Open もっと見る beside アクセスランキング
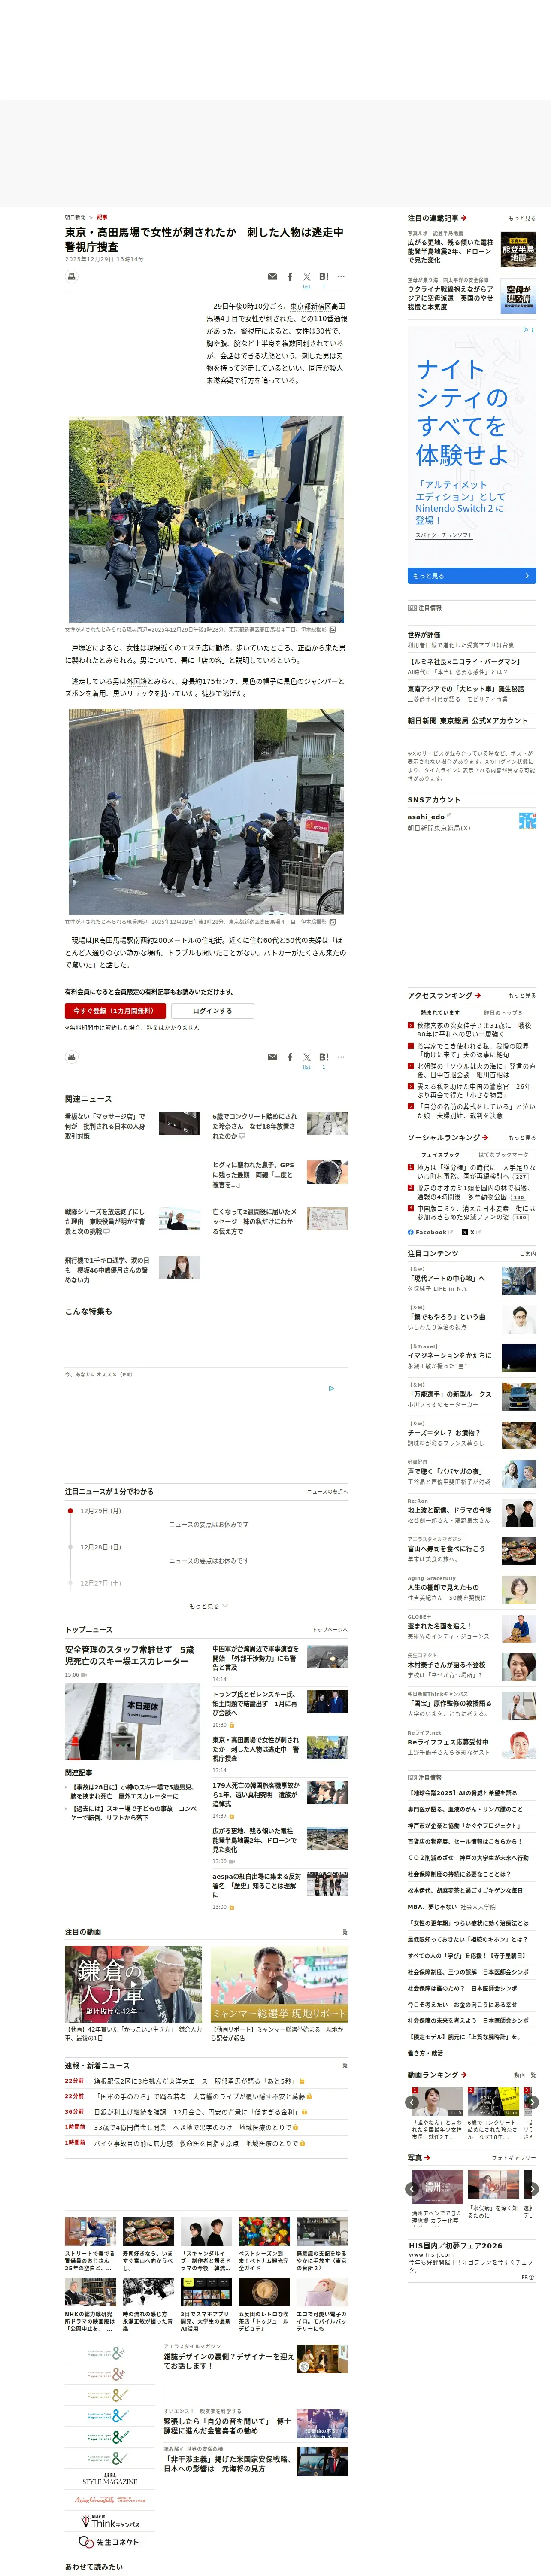 click(x=522, y=996)
